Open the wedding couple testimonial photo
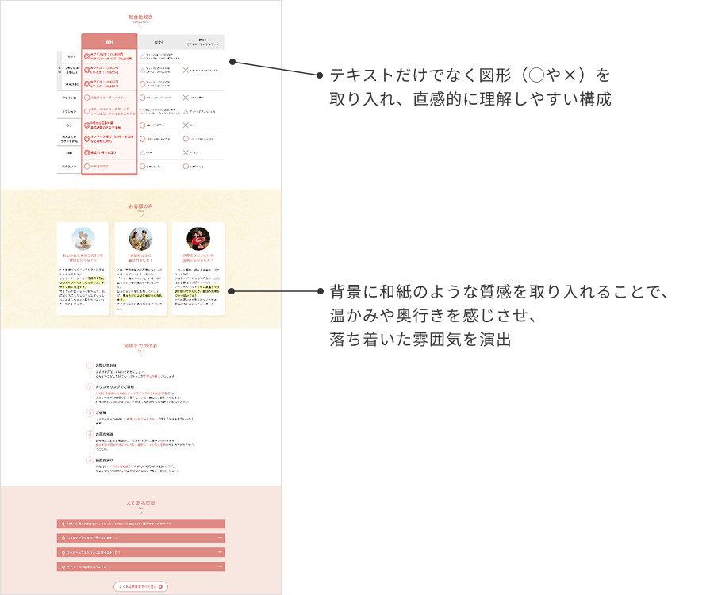 click(x=140, y=239)
